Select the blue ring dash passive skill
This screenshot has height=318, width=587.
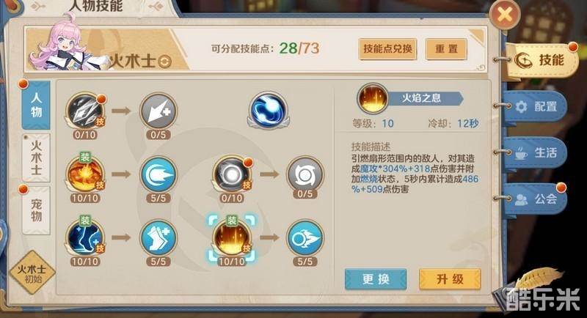305,238
